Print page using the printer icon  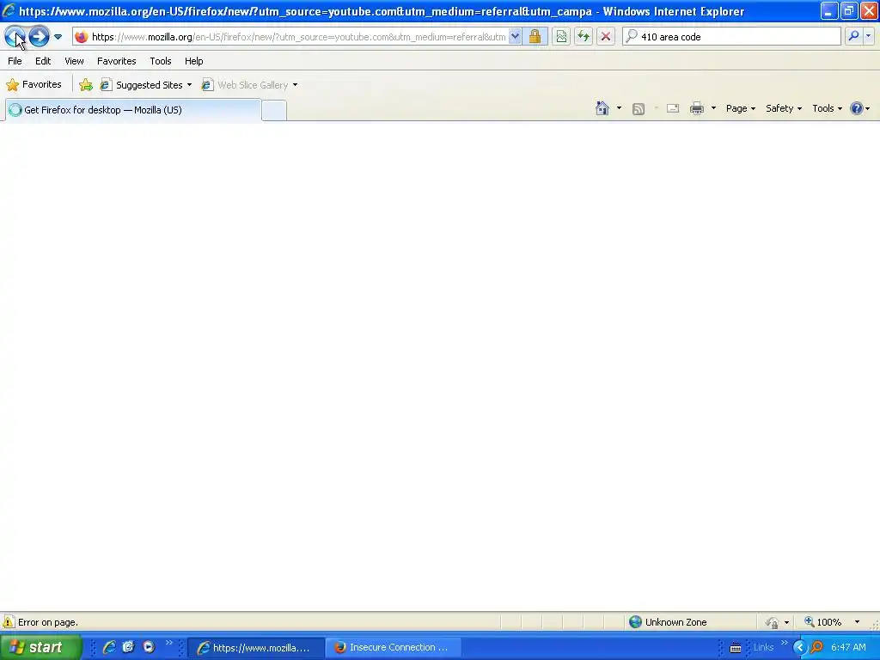pyautogui.click(x=697, y=108)
